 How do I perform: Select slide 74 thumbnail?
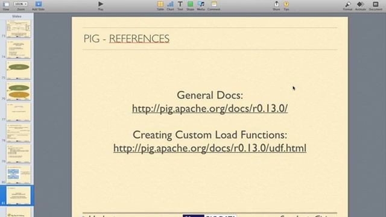(19, 49)
